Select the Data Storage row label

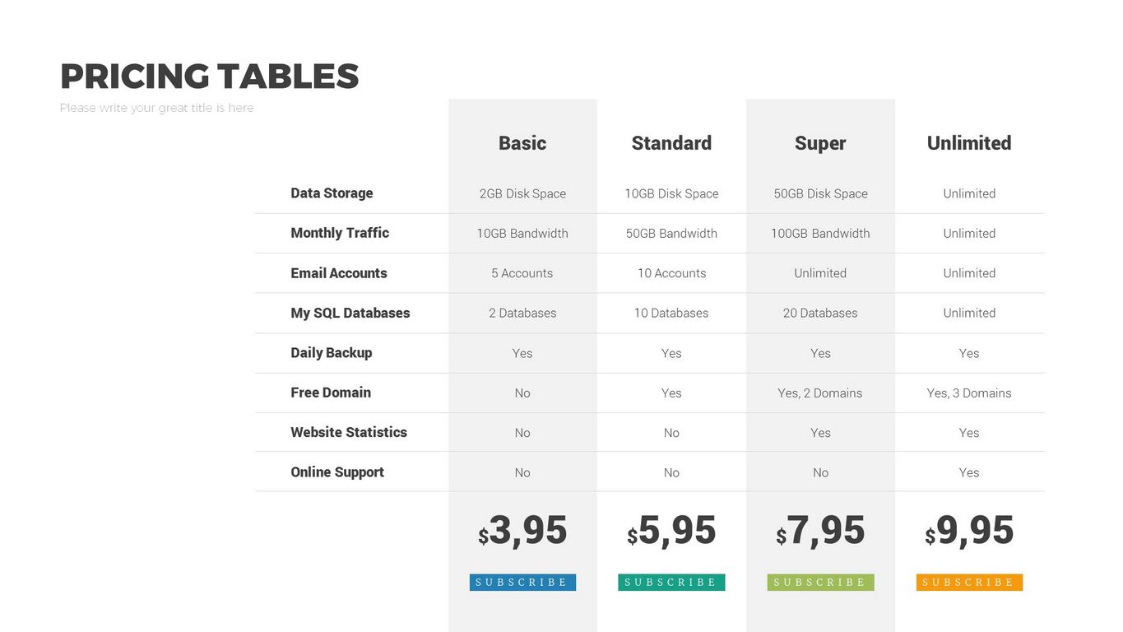coord(332,193)
